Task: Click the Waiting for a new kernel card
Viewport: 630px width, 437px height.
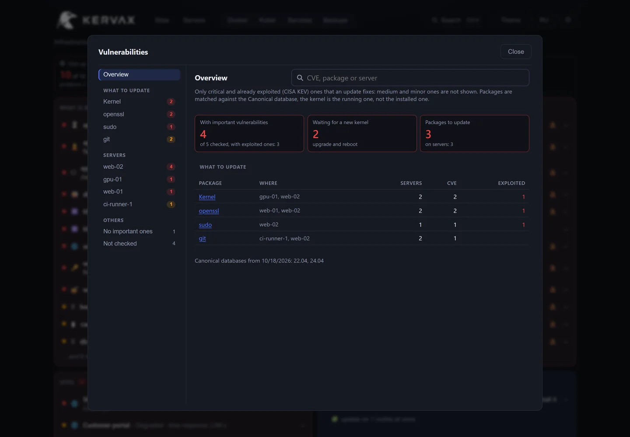Action: (x=362, y=133)
